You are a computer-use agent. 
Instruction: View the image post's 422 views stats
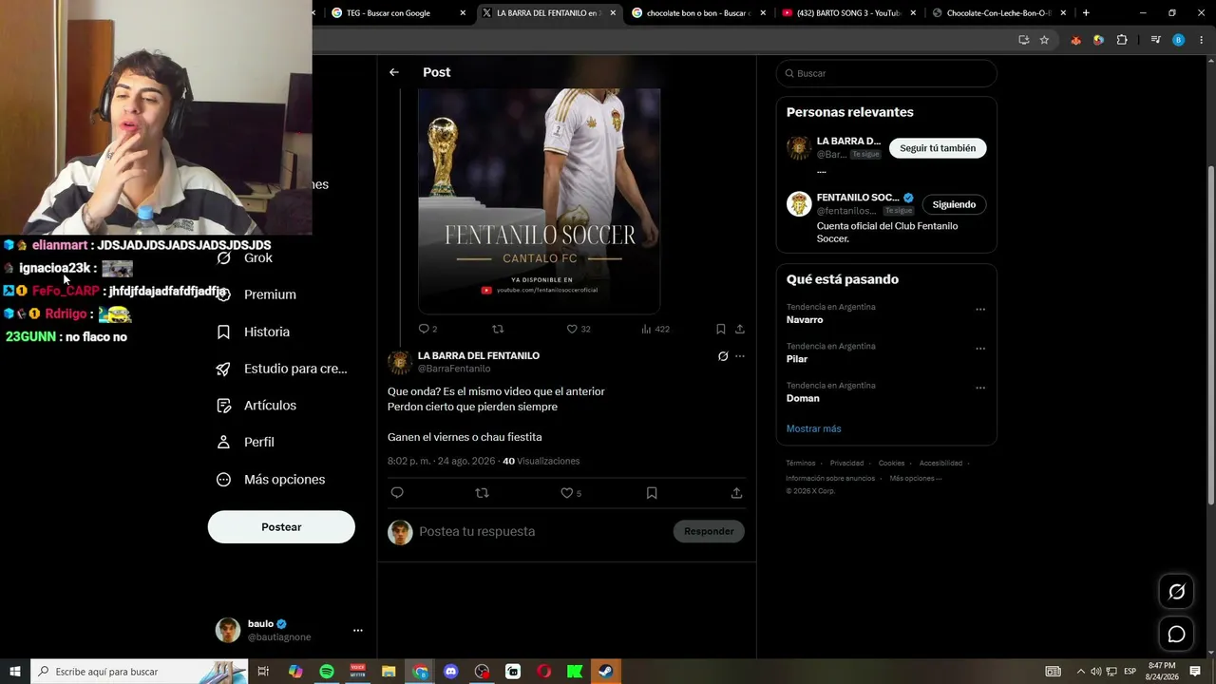click(655, 329)
